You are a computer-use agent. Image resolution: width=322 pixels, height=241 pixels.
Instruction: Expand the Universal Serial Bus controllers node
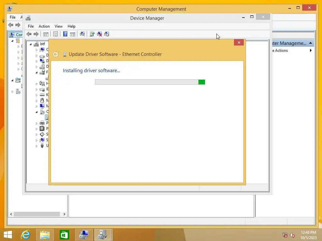36,146
